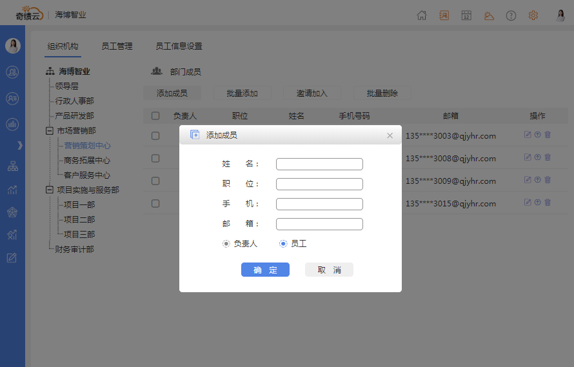Click the orange cloud weather icon
This screenshot has width=574, height=367.
tap(489, 15)
